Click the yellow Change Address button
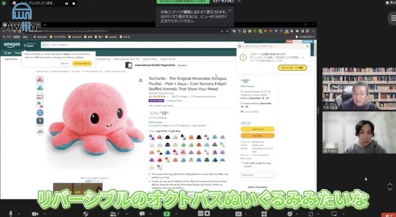This screenshot has width=396, height=217. click(82, 63)
